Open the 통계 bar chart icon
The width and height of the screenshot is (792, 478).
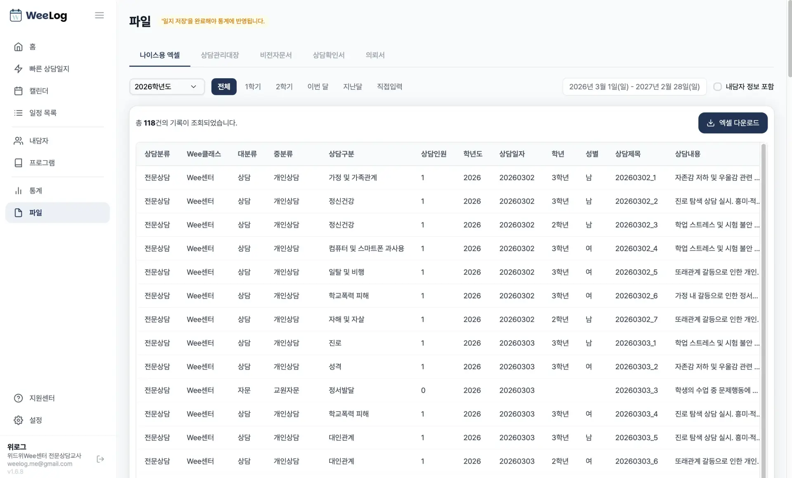click(19, 191)
